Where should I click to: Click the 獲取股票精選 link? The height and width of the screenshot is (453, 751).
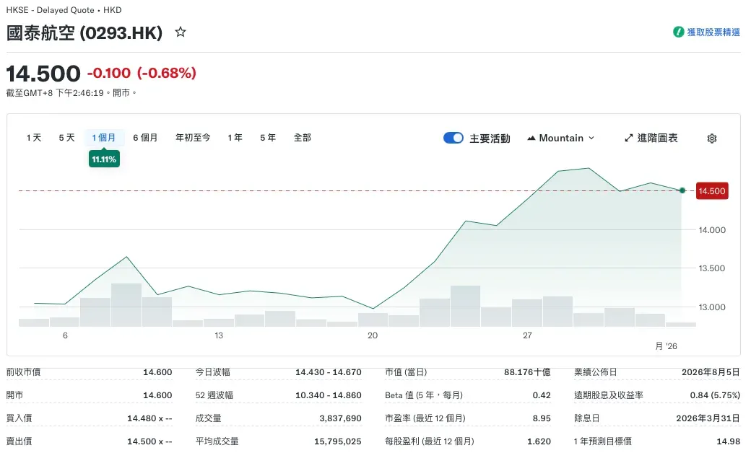point(713,32)
